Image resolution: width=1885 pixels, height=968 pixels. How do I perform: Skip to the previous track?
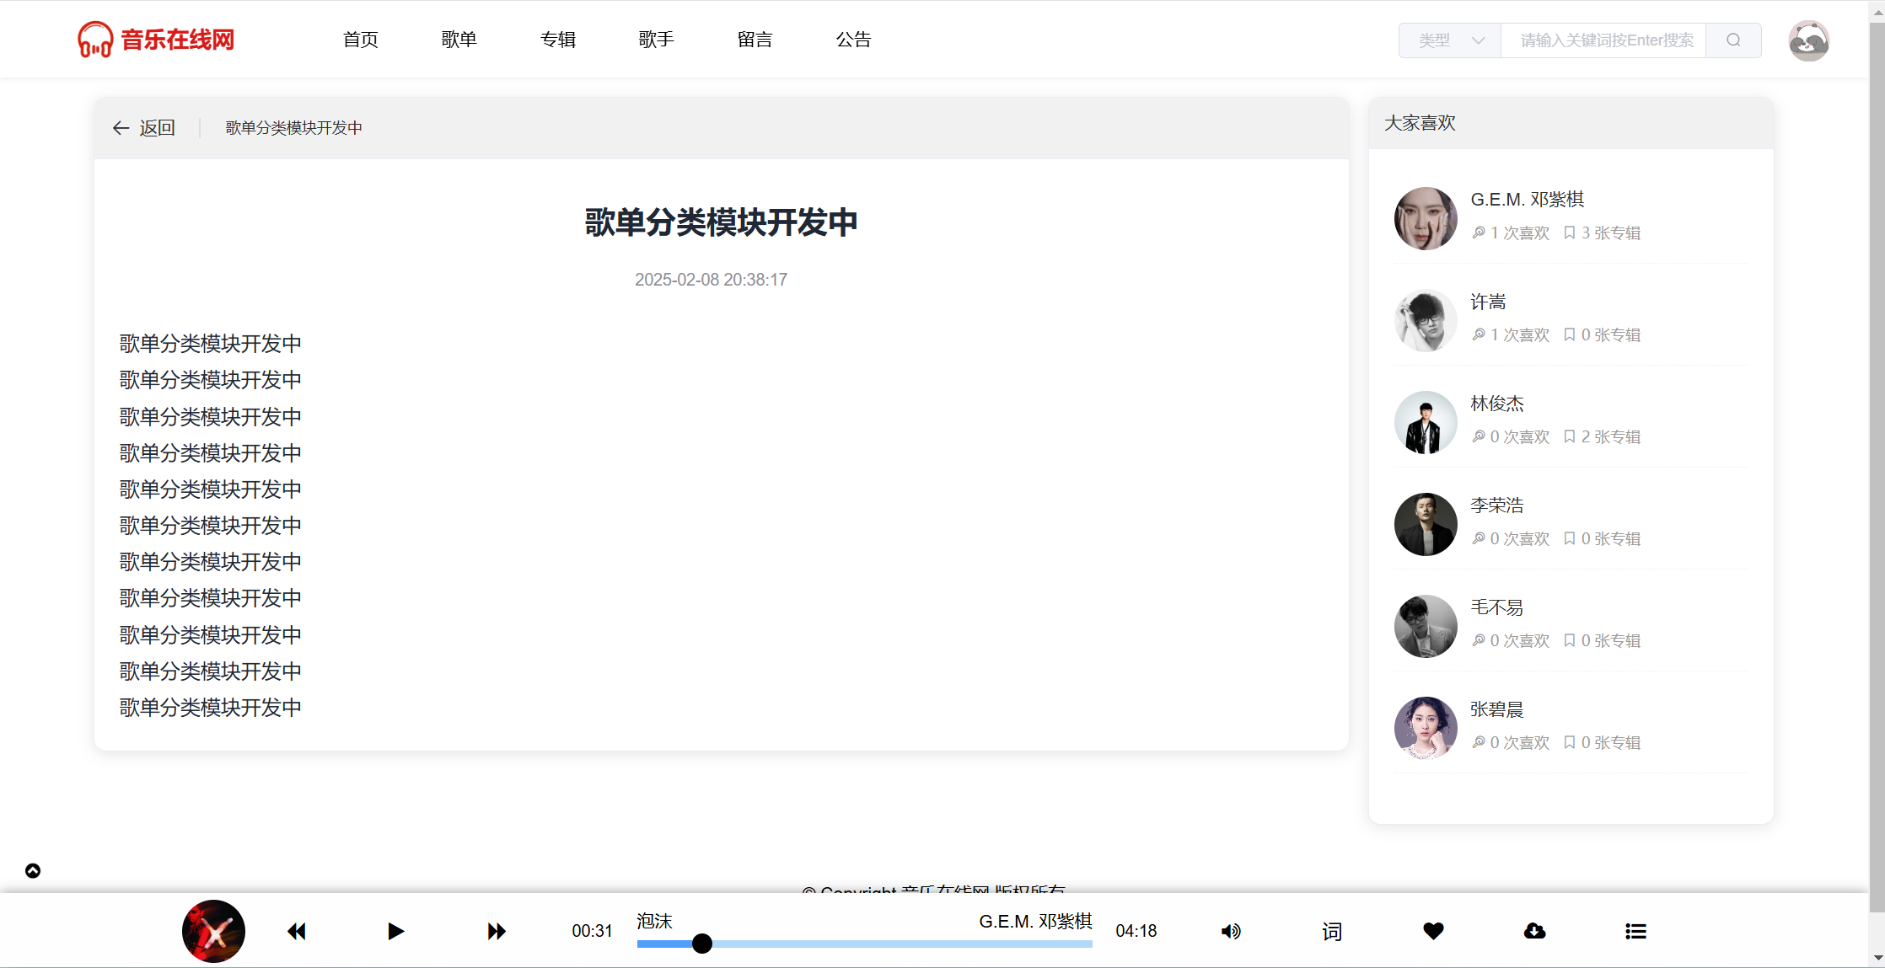point(296,931)
